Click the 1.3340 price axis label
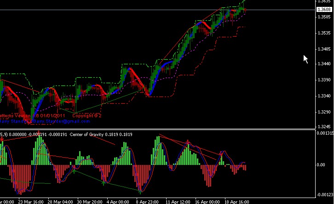The height and width of the screenshot is (204, 334). [324, 96]
